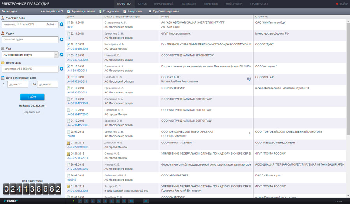This screenshot has width=350, height=204.
Task: Go to results page 5
Action: pyautogui.click(x=99, y=201)
